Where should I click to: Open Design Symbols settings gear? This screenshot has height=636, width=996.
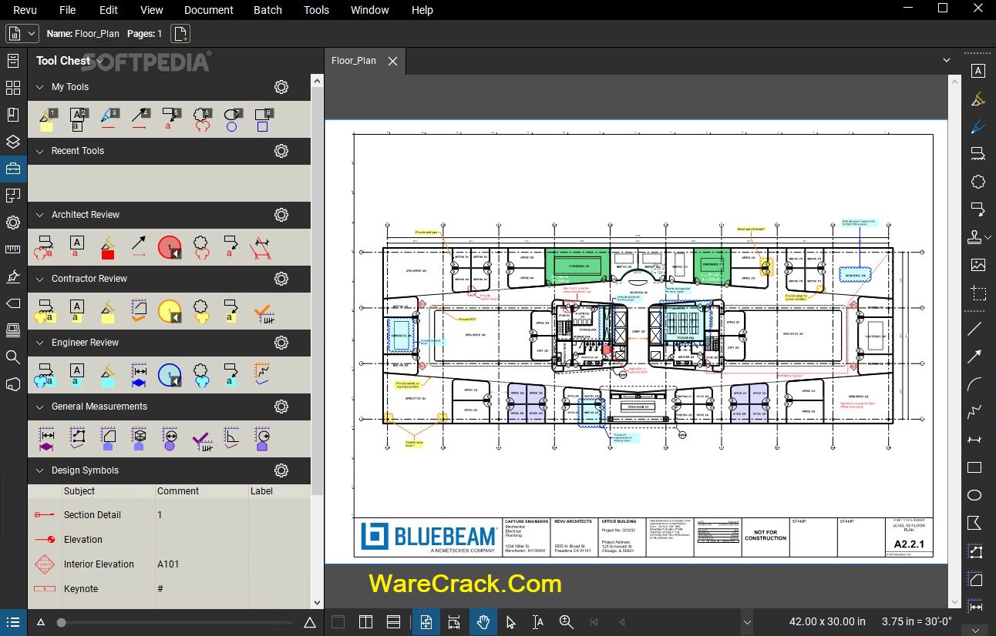point(281,470)
